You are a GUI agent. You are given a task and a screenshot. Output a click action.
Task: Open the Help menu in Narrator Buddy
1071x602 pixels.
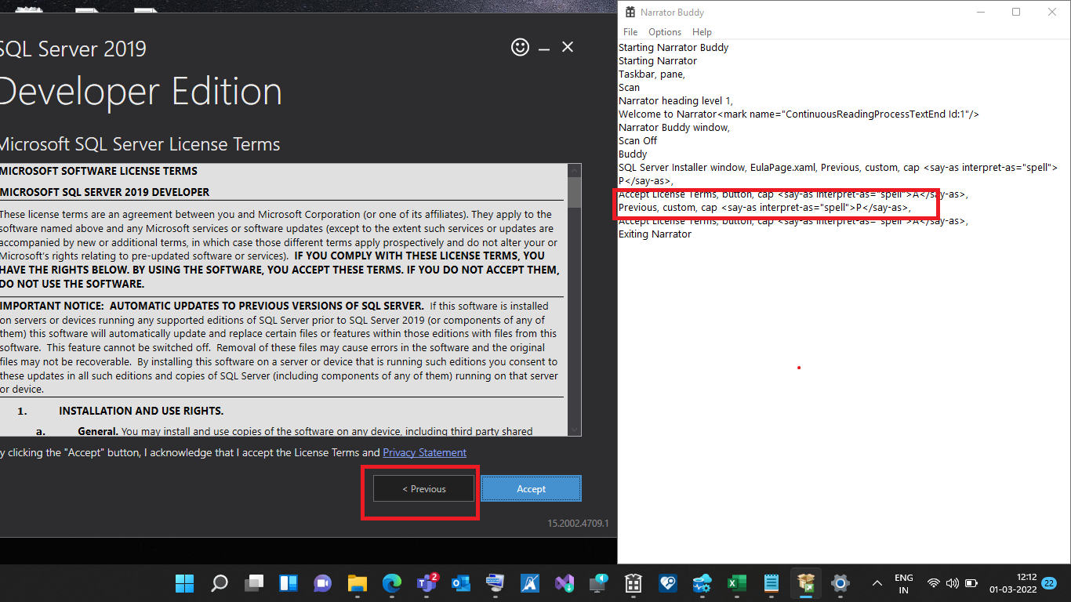(702, 31)
